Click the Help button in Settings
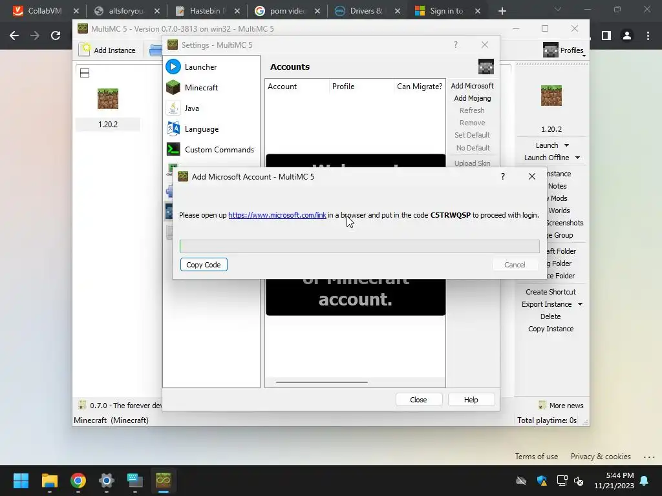The height and width of the screenshot is (496, 662). [x=471, y=399]
